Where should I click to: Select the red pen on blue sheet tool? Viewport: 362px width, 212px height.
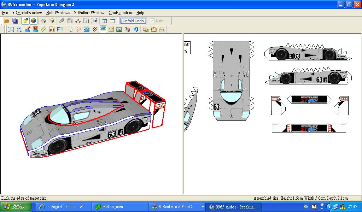tap(27, 30)
